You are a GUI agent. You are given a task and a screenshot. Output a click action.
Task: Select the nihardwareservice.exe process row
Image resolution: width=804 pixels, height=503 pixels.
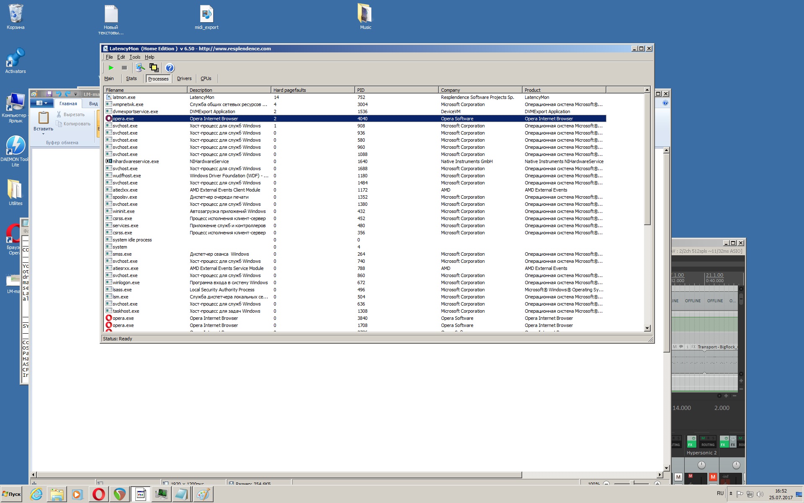136,161
